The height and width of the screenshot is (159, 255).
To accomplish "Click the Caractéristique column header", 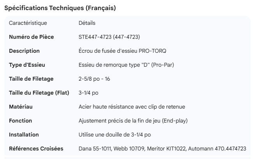I will point(28,23).
